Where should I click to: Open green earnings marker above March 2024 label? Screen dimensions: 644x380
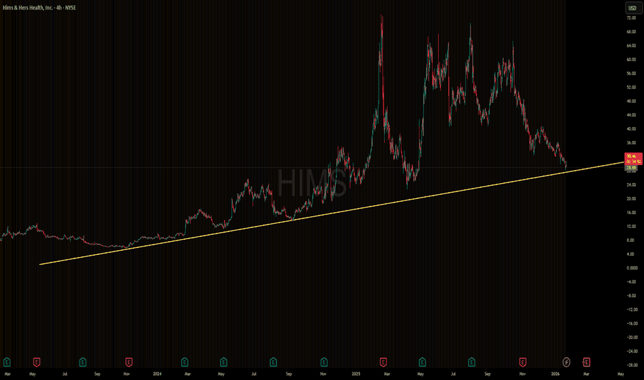coord(184,362)
